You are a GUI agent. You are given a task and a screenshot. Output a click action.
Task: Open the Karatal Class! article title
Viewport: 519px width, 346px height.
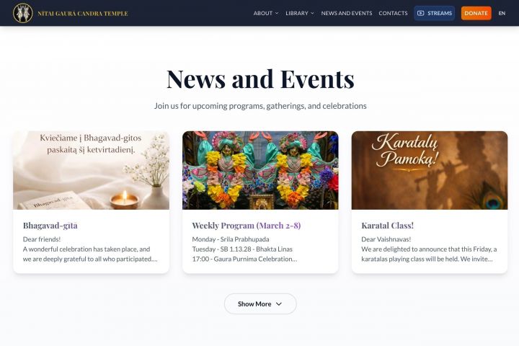point(387,226)
